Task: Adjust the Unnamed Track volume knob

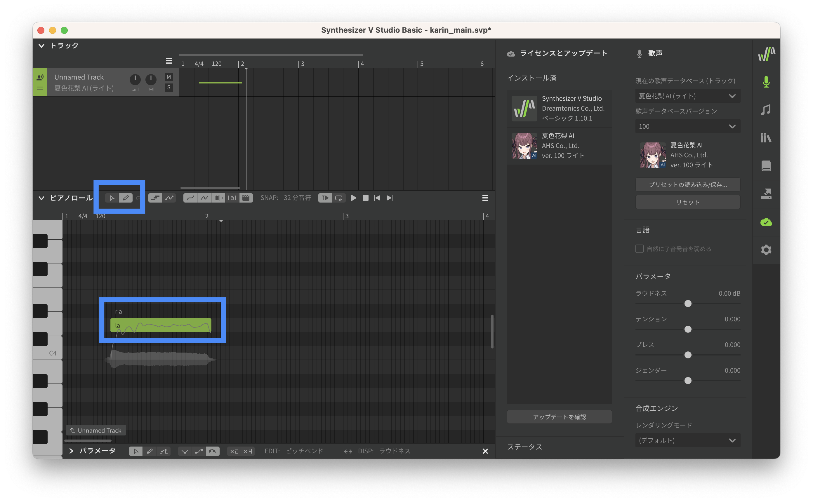Action: (x=135, y=79)
